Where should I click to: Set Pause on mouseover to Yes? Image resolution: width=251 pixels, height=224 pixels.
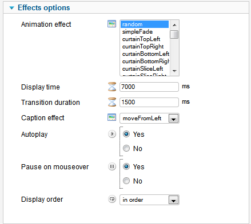[126, 166]
